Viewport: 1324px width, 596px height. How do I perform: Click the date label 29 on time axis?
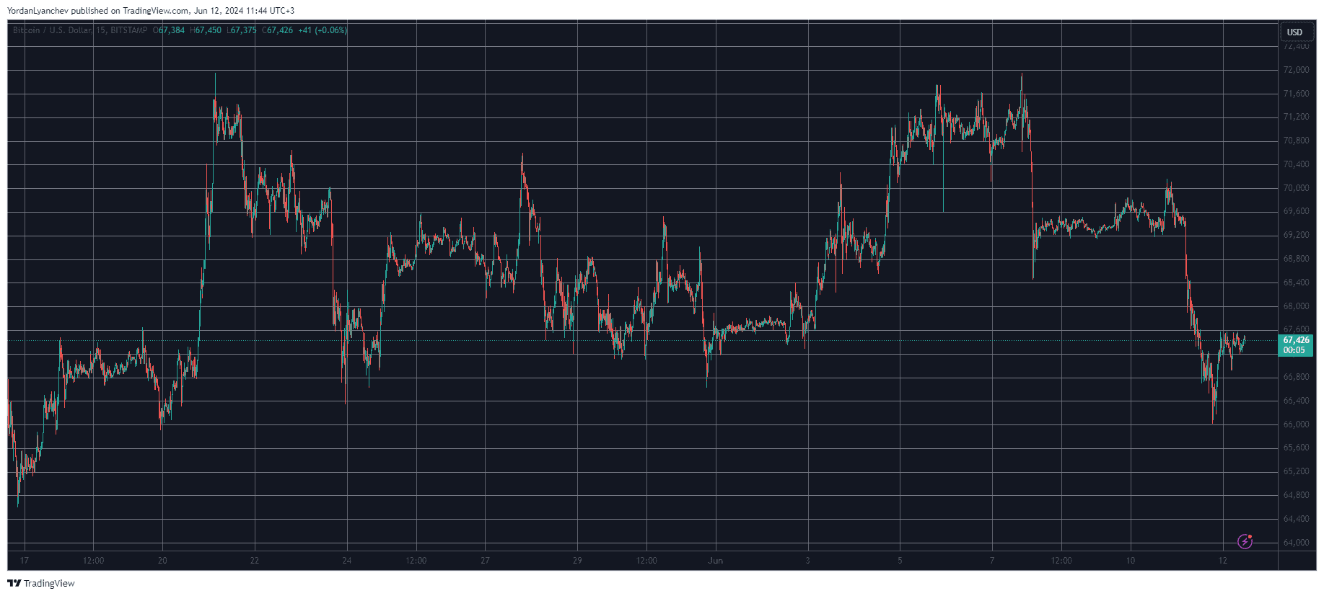click(577, 561)
